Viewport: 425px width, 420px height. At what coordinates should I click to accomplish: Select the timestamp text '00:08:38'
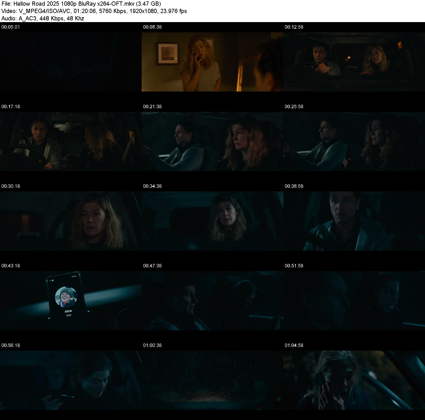coord(152,27)
